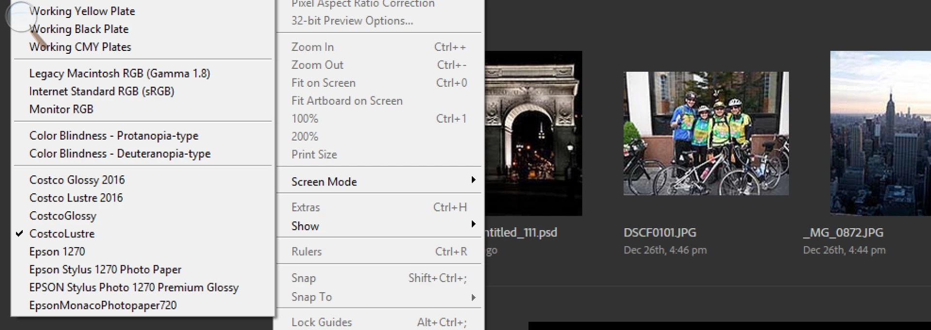Select Epson 1270 proof preset
931x330 pixels.
[x=143, y=251]
